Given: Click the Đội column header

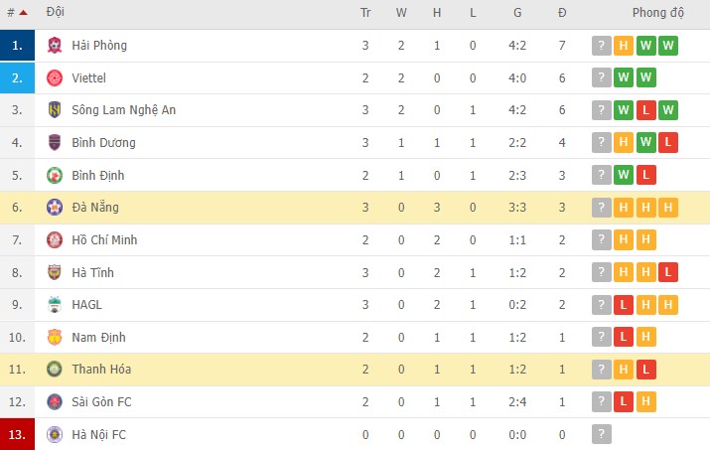Looking at the screenshot, I should click(x=56, y=13).
